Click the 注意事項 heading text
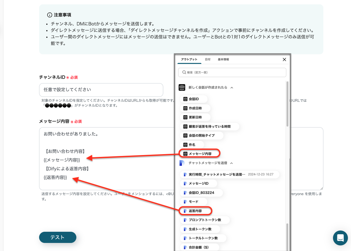 point(62,15)
